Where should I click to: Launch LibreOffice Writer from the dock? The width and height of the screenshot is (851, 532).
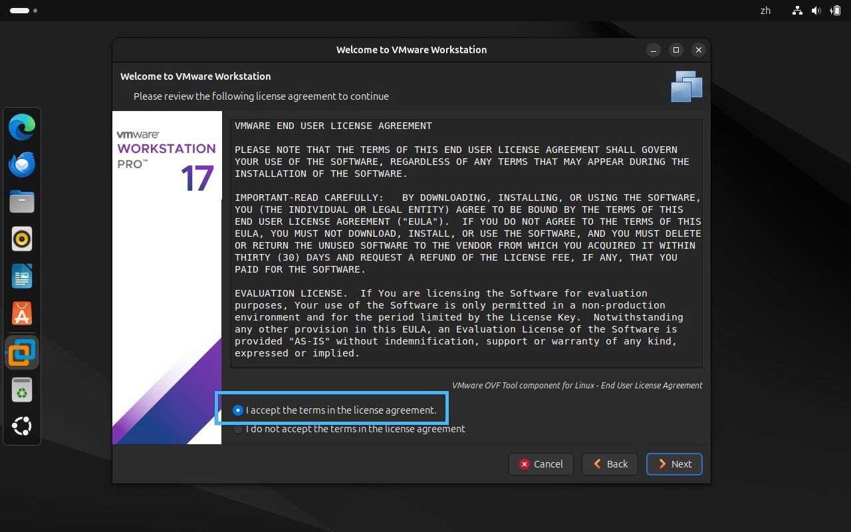click(x=22, y=276)
